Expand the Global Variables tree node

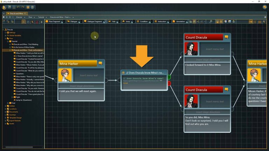[x=6, y=35]
